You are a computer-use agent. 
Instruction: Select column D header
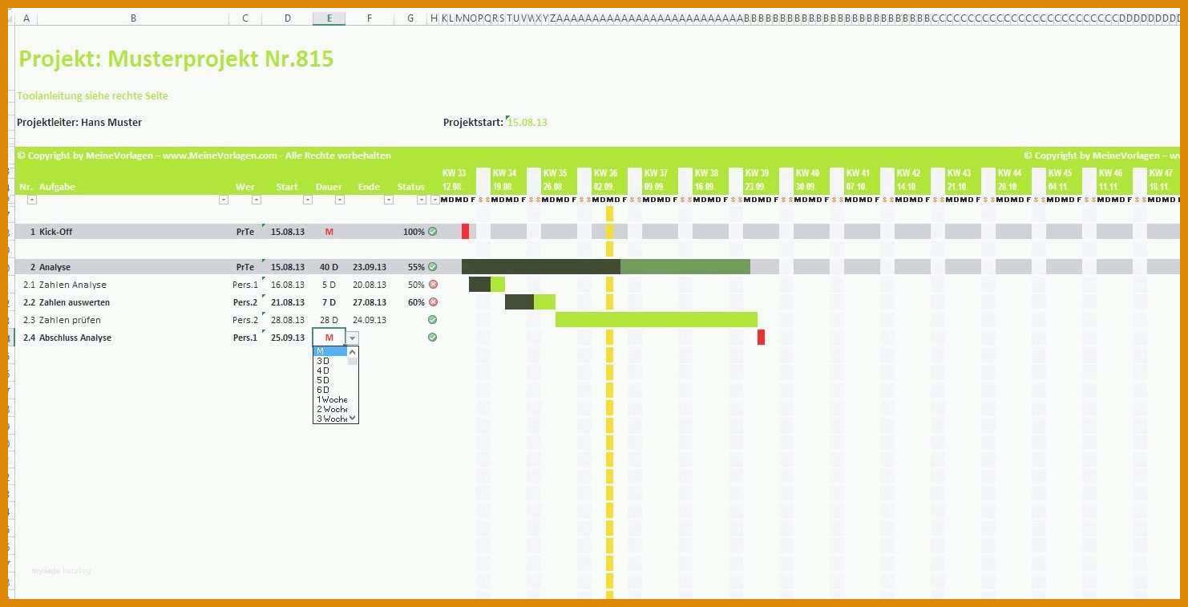tap(288, 18)
